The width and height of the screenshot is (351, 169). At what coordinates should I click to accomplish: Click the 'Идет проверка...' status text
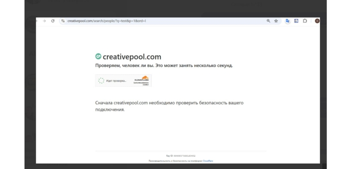click(116, 81)
